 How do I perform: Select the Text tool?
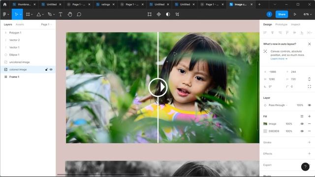pyautogui.click(x=61, y=14)
